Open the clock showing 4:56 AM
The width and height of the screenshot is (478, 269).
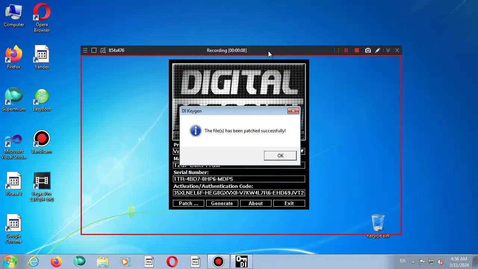(459, 262)
